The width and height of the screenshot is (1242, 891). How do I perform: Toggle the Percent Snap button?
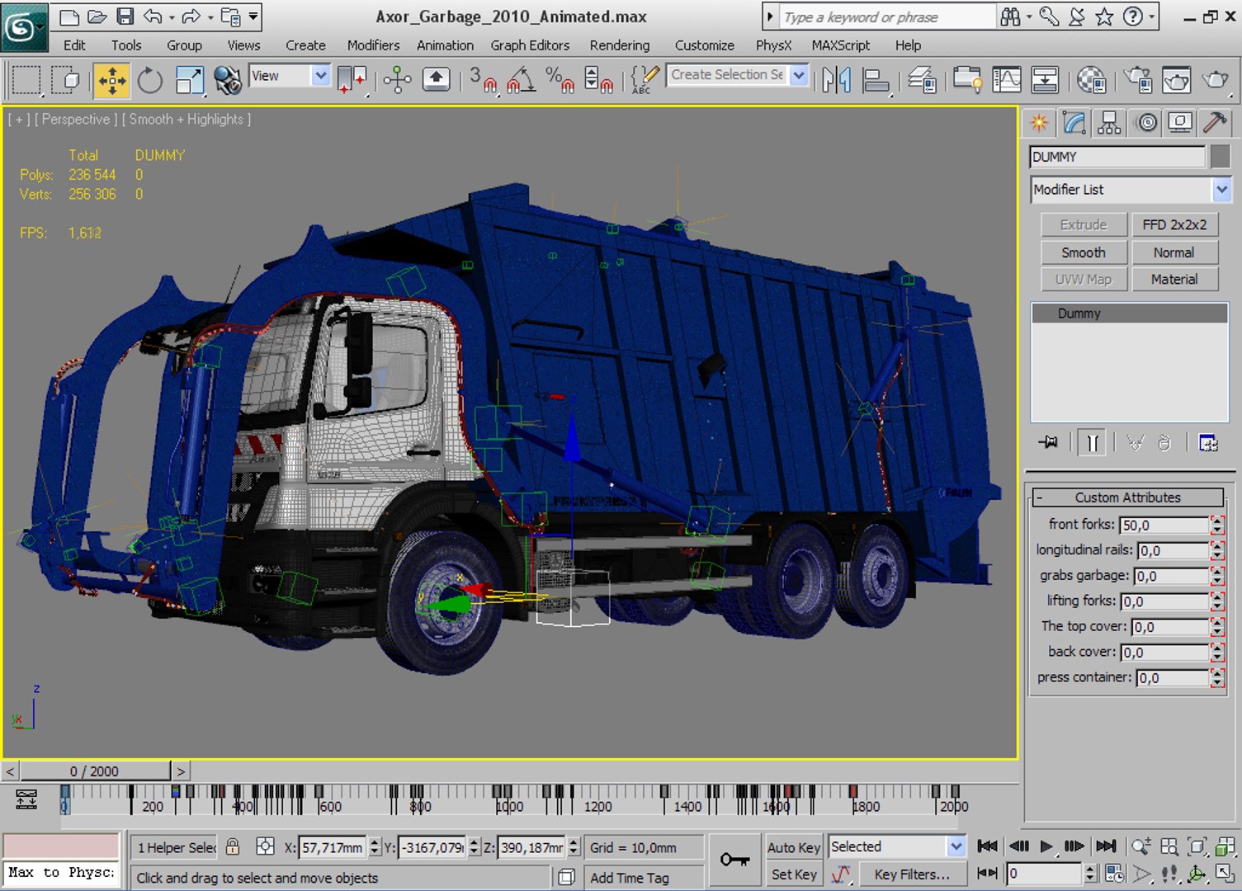(x=560, y=80)
